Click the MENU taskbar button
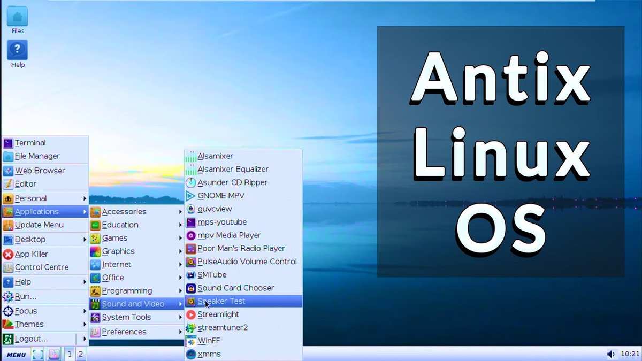The height and width of the screenshot is (361, 642). 16,354
